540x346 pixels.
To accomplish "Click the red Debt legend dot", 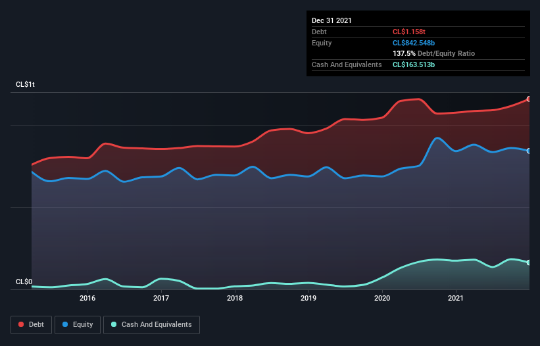I will click(21, 324).
